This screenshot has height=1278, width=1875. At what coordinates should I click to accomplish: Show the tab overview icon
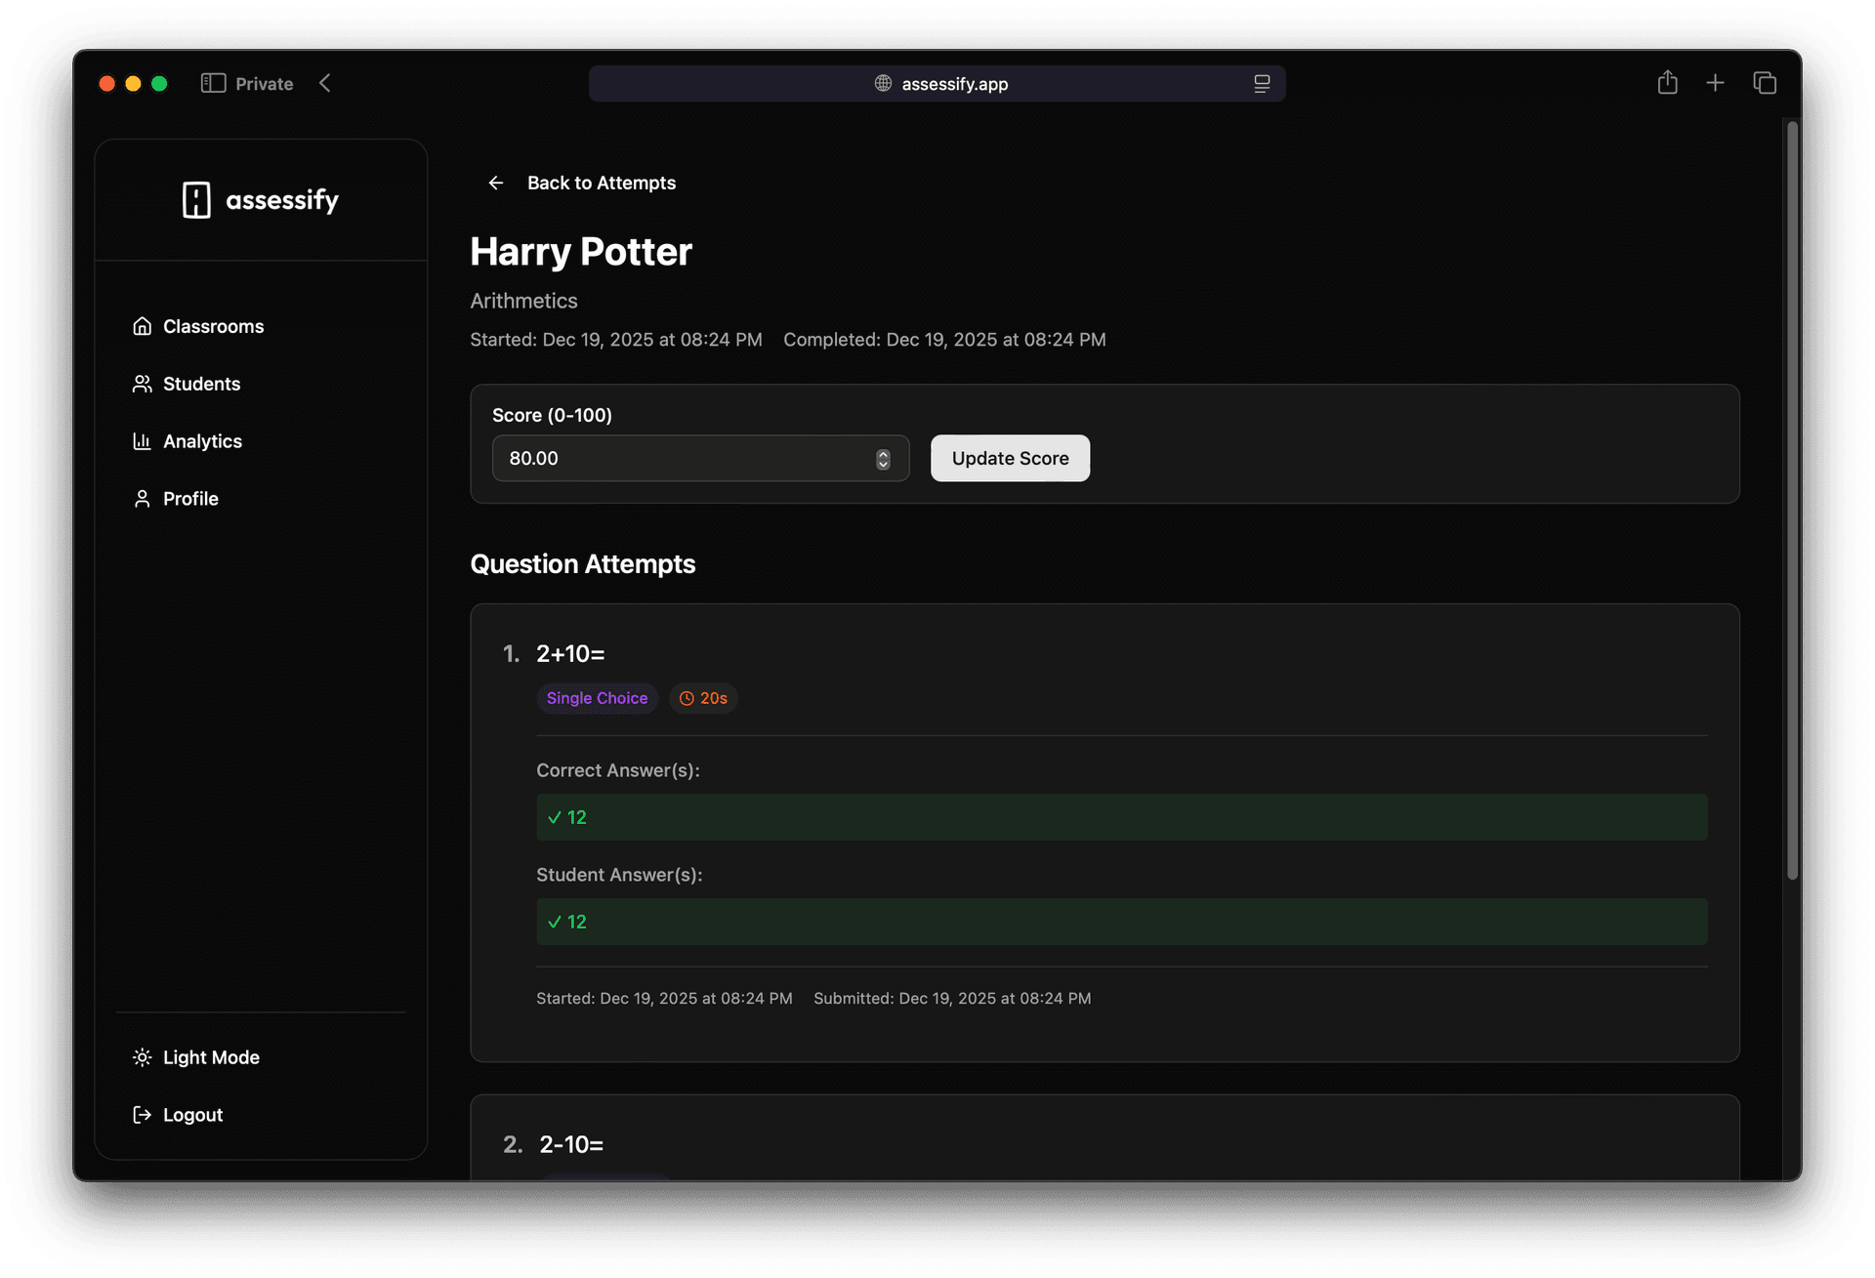1765,83
